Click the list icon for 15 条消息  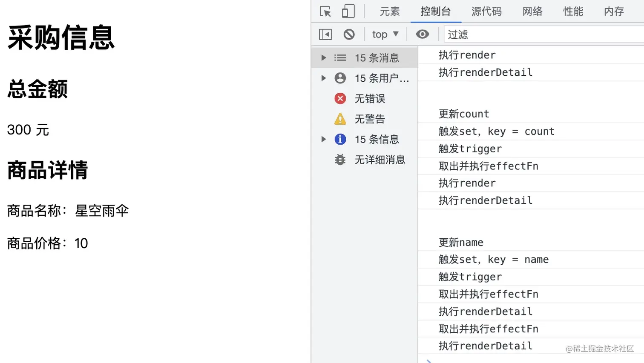coord(340,57)
